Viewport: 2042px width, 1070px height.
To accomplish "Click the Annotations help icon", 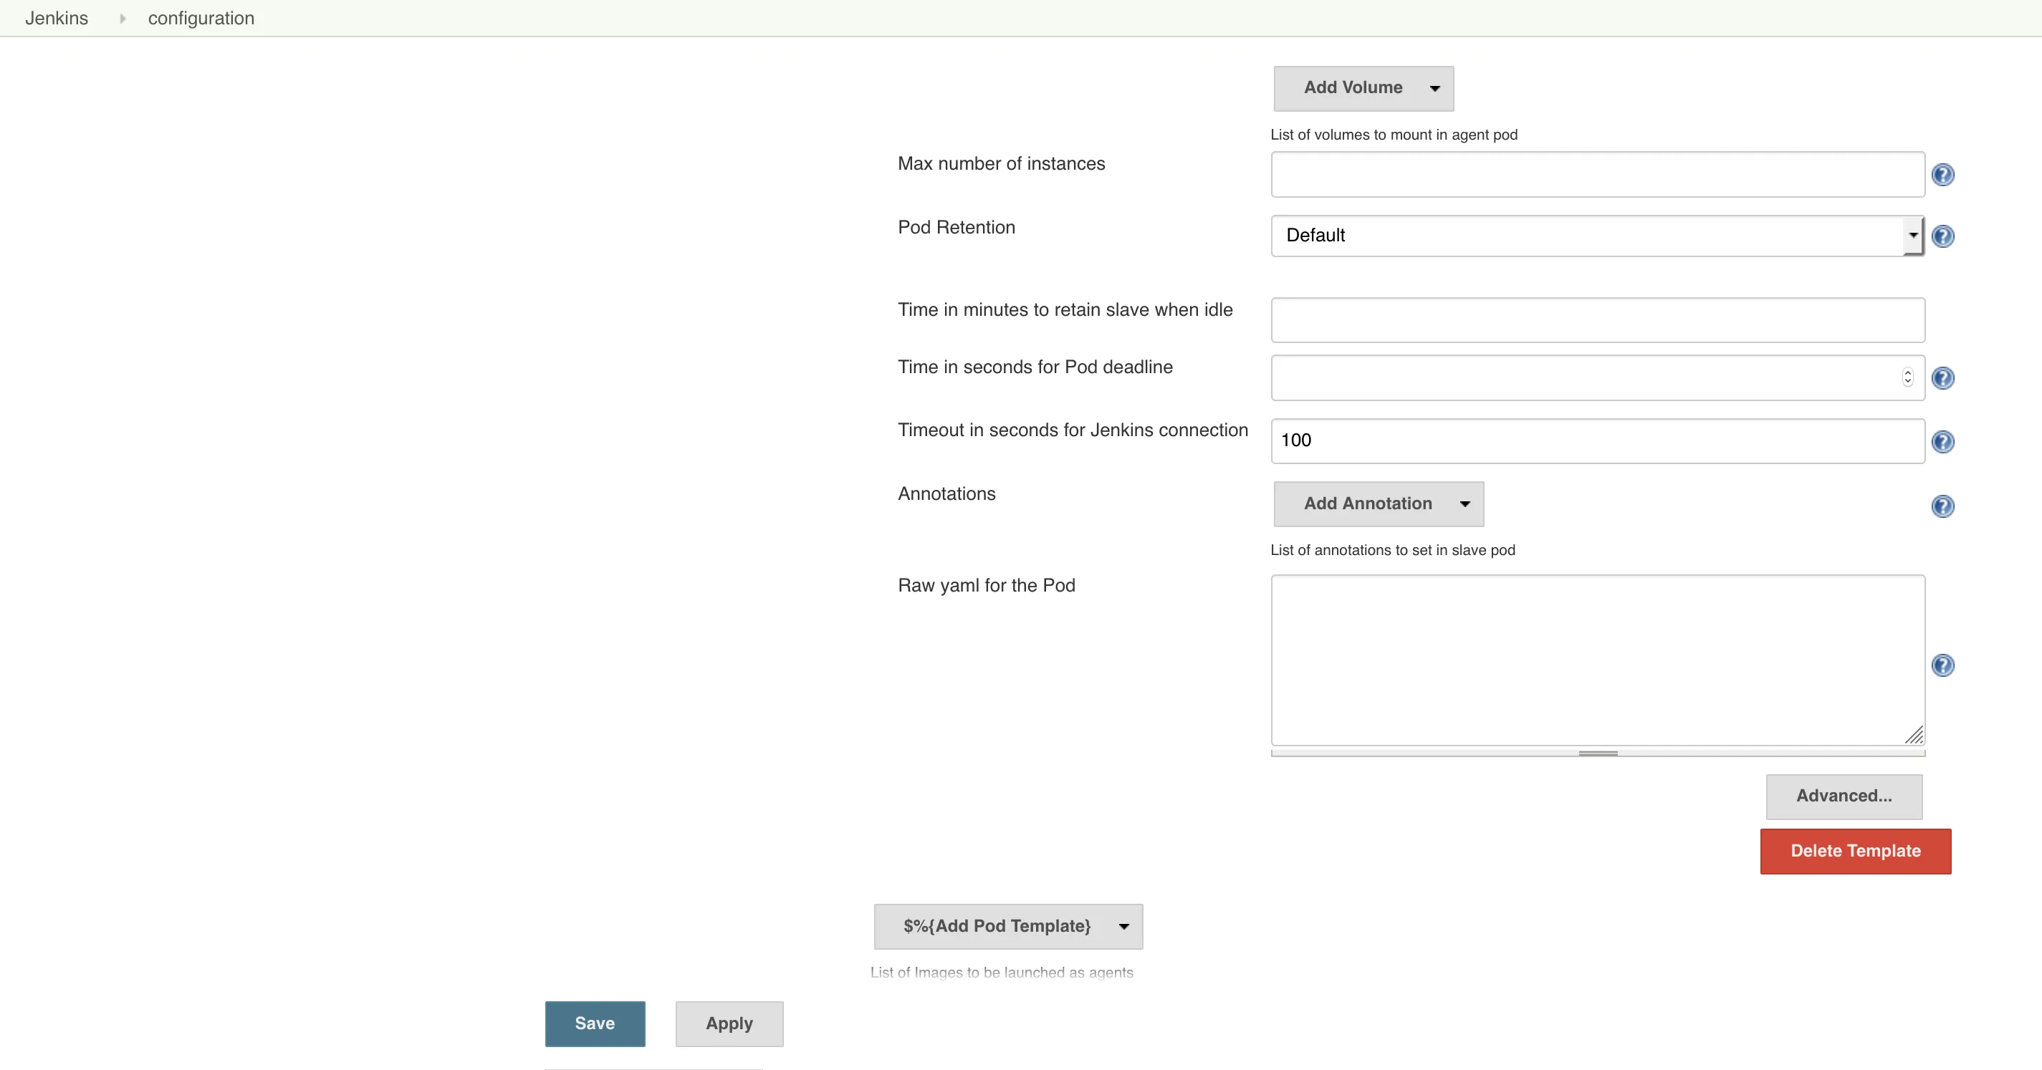I will click(x=1942, y=506).
